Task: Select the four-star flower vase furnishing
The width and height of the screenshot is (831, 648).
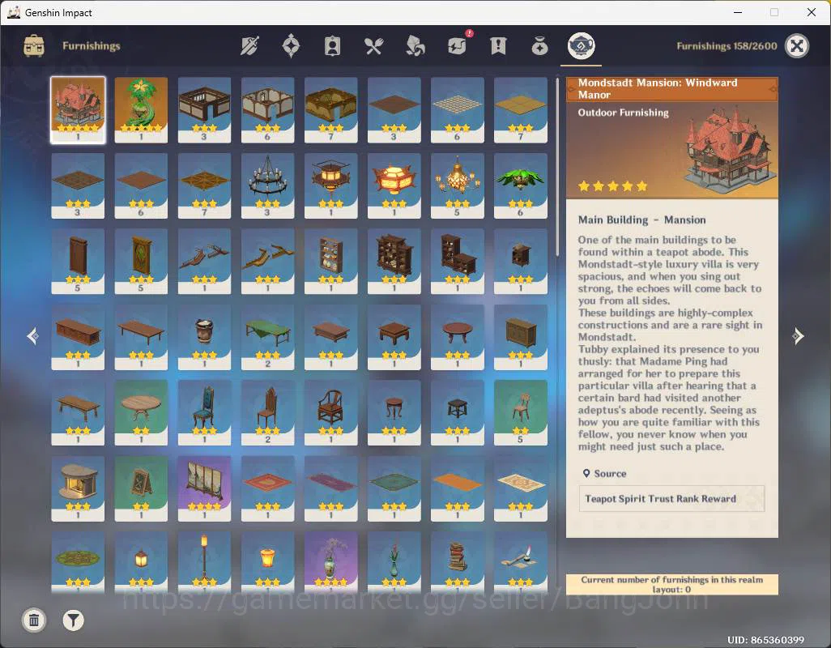Action: point(330,561)
